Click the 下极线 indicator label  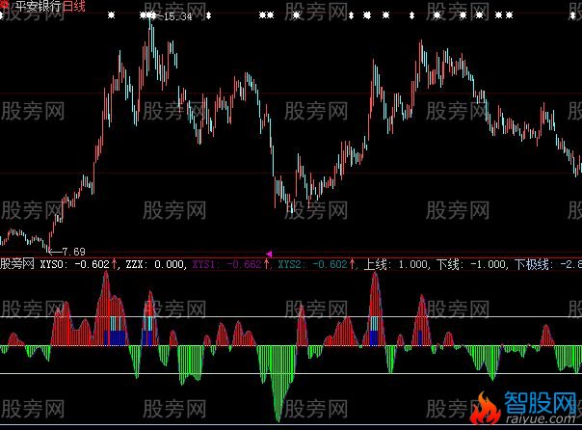tap(548, 264)
